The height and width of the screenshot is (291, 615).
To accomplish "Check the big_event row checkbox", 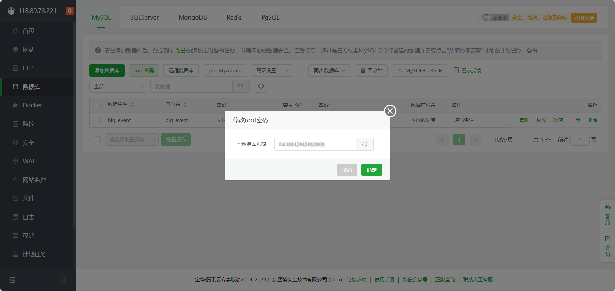I will pyautogui.click(x=97, y=120).
